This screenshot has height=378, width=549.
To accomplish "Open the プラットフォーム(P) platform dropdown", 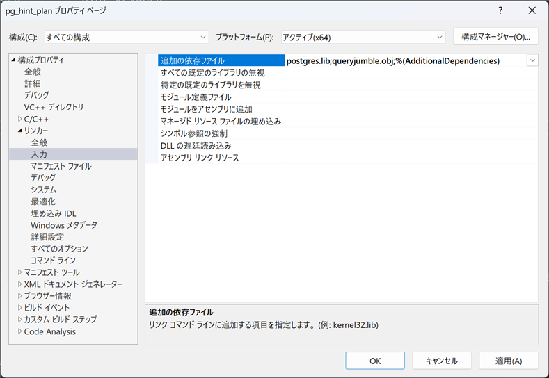I will pos(363,37).
